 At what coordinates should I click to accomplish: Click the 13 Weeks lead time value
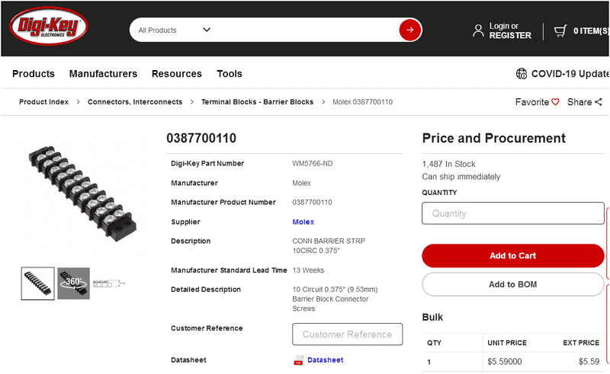click(x=308, y=270)
